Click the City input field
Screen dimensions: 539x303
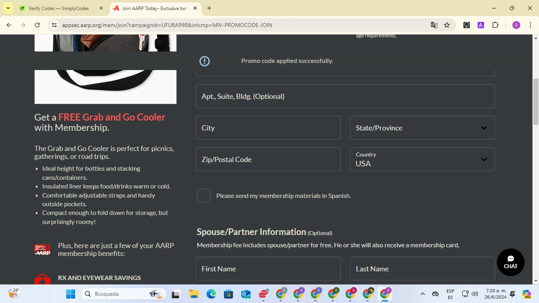[x=268, y=128]
